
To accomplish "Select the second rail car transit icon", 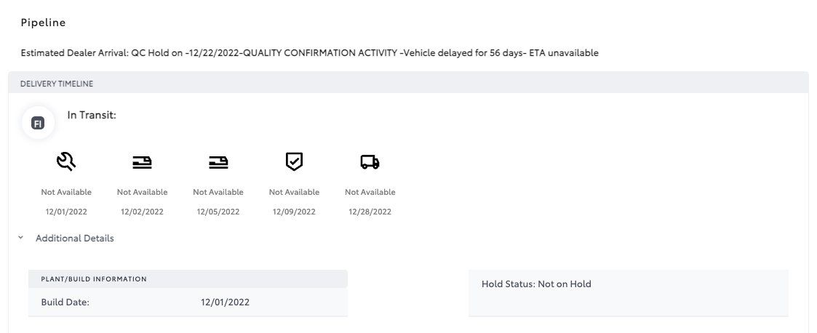I will pyautogui.click(x=218, y=162).
